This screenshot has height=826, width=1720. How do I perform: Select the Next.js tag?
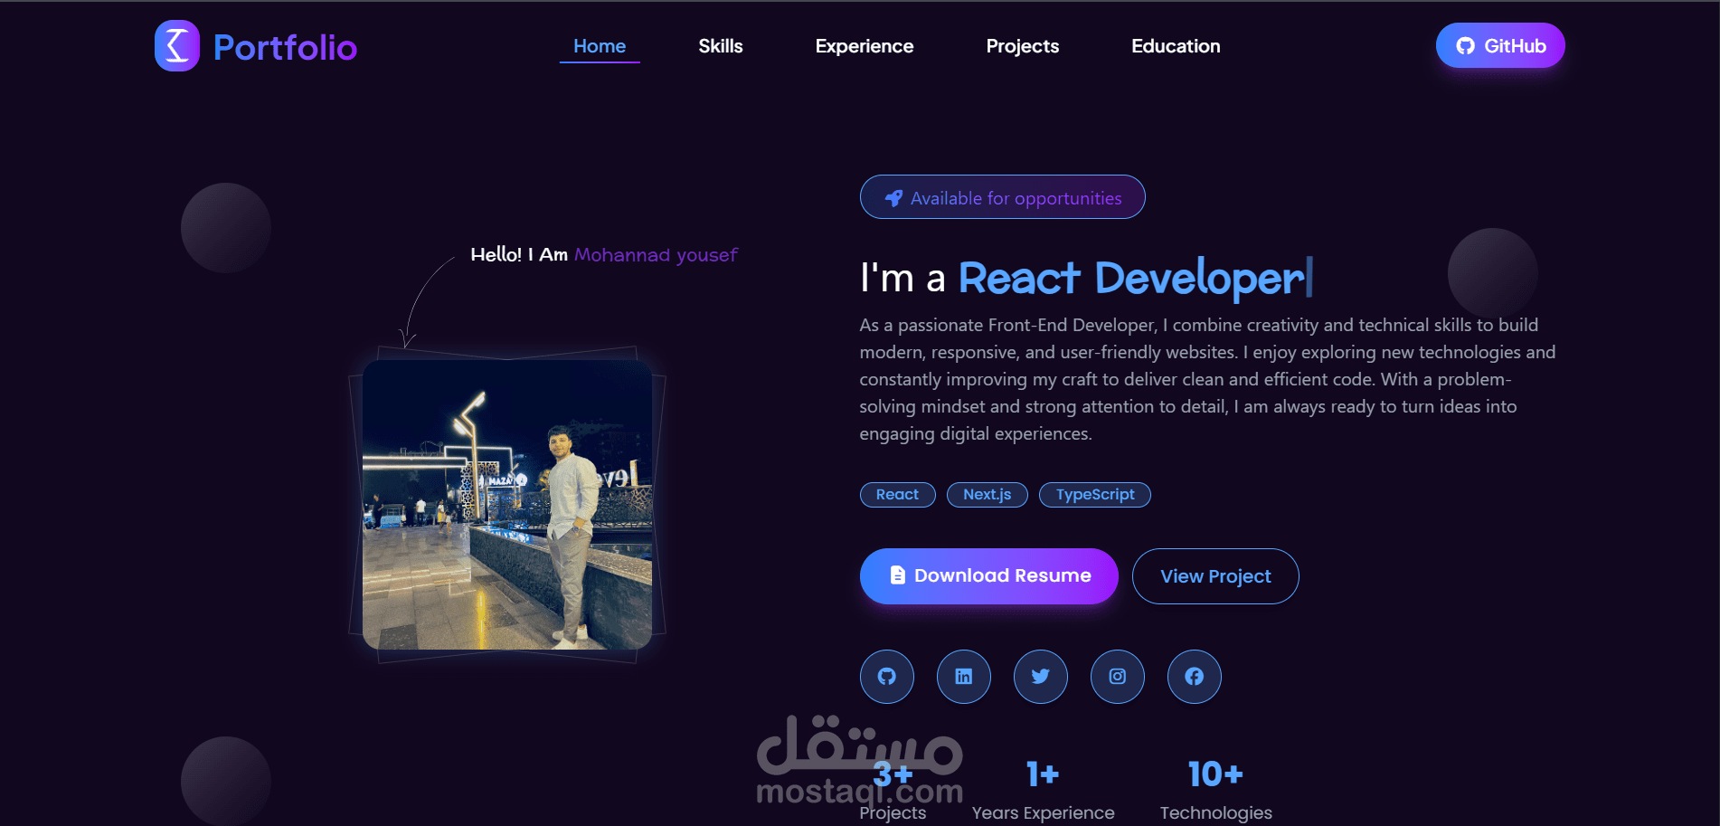coord(988,495)
